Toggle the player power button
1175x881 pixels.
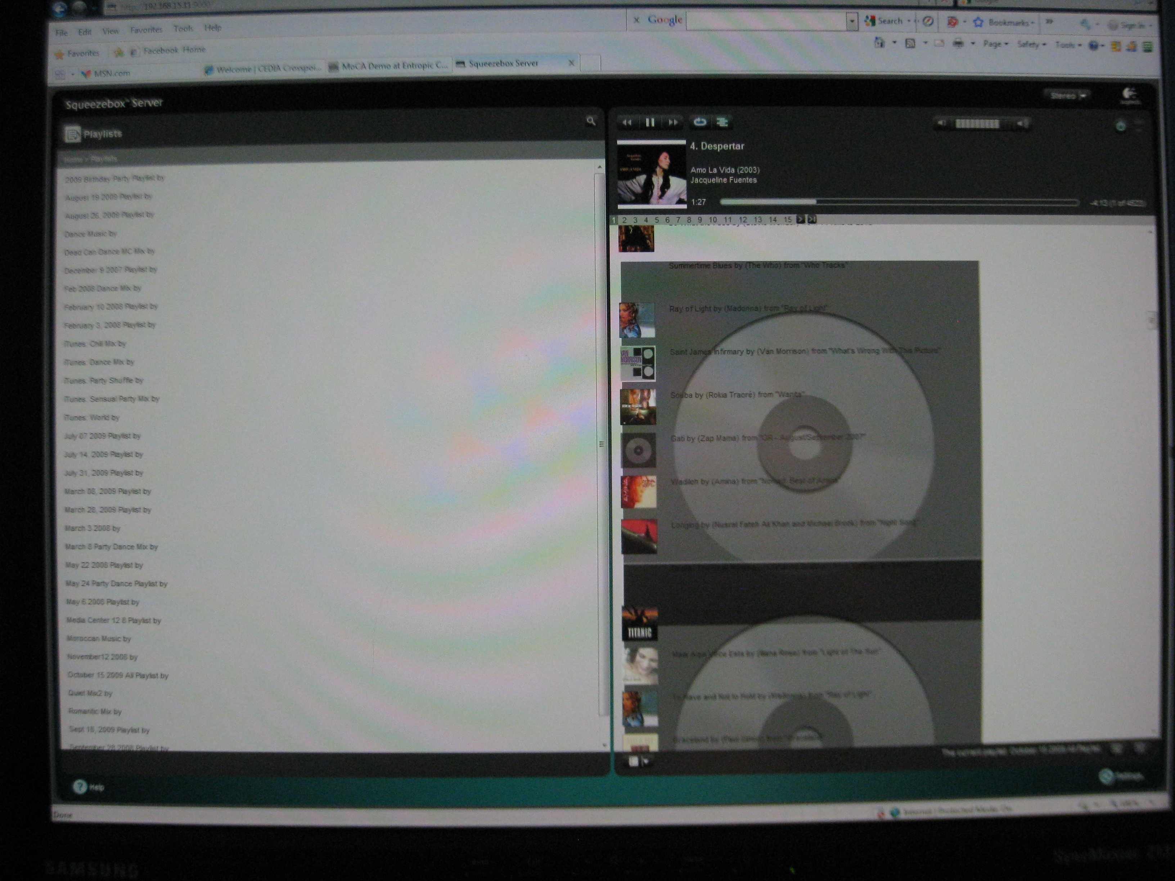(x=1120, y=126)
